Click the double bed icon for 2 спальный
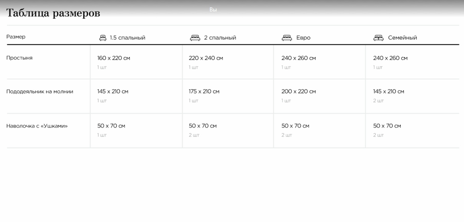464x222 pixels. pyautogui.click(x=195, y=38)
